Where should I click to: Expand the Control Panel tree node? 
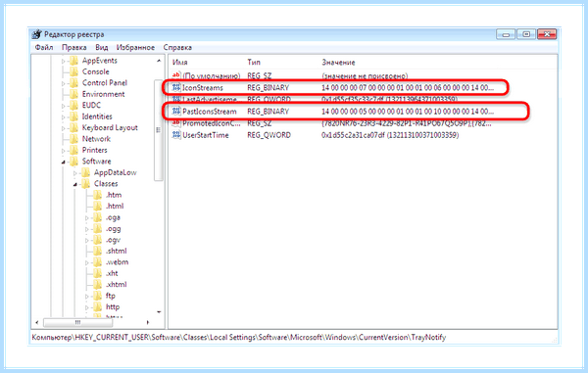click(x=64, y=83)
